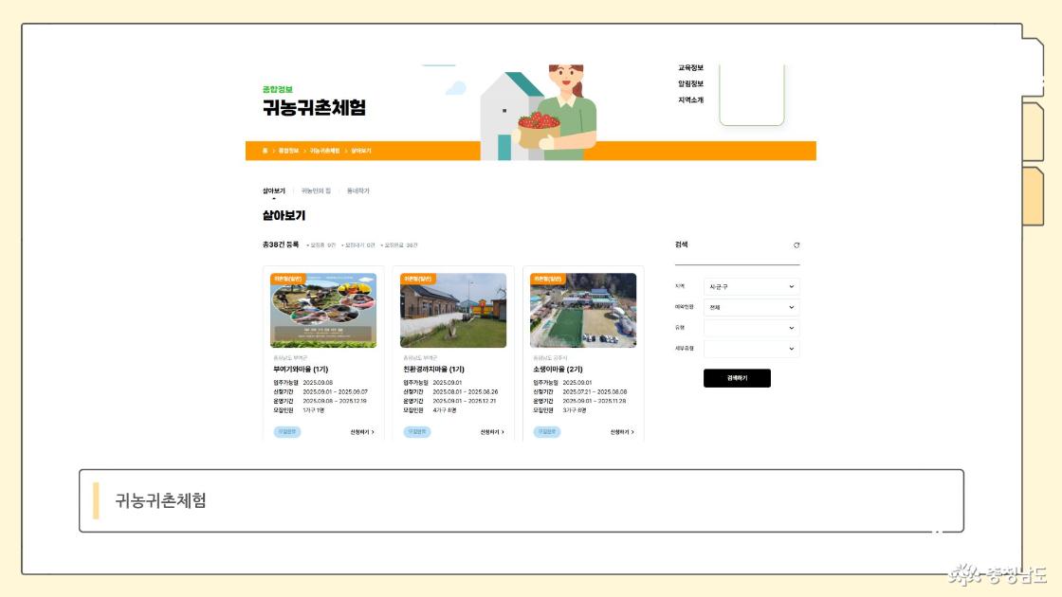Click the 모집완료 status badge on 부여기와마을 card
This screenshot has height=597, width=1062.
click(x=287, y=432)
